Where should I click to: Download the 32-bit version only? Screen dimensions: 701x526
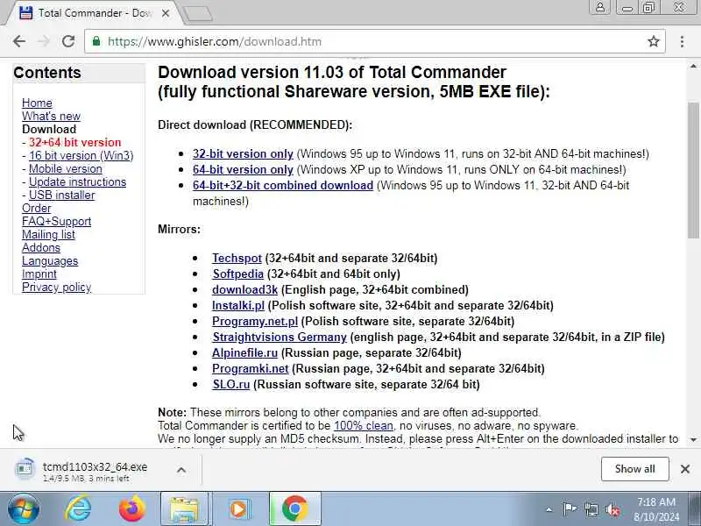pyautogui.click(x=243, y=153)
